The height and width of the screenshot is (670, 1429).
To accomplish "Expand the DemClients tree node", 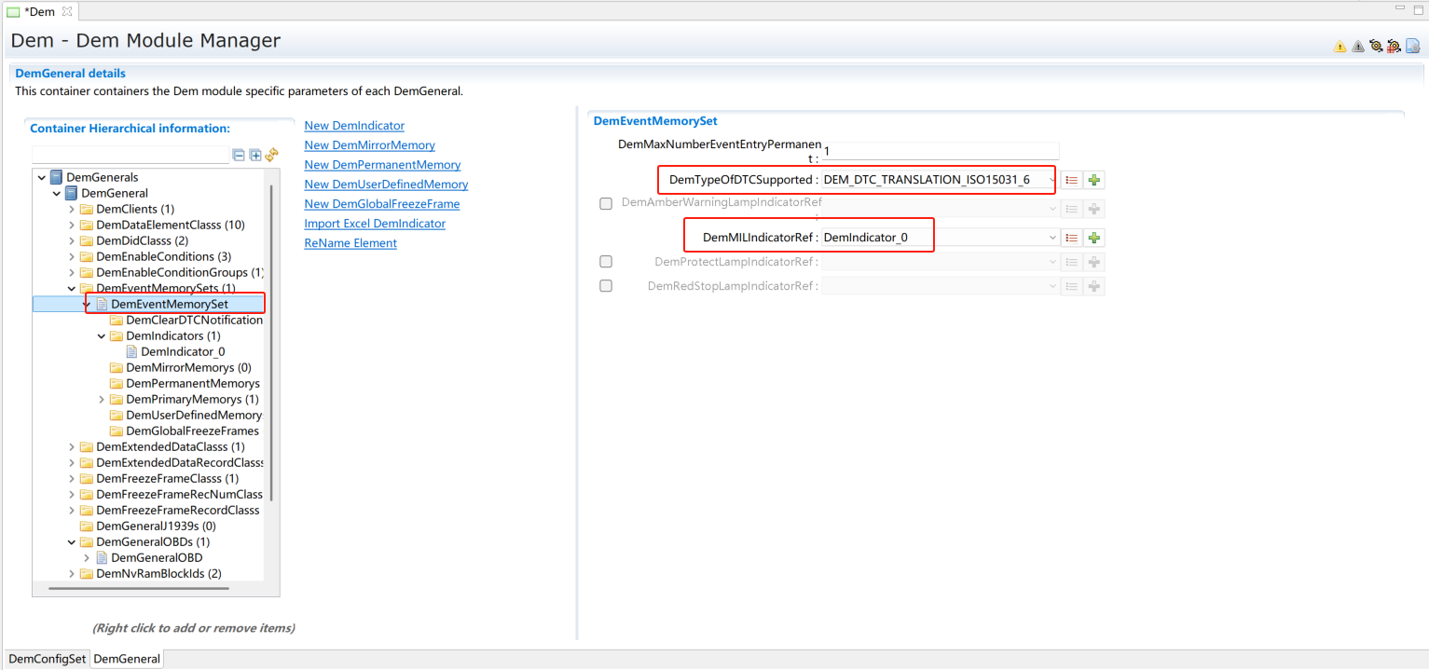I will tap(72, 210).
